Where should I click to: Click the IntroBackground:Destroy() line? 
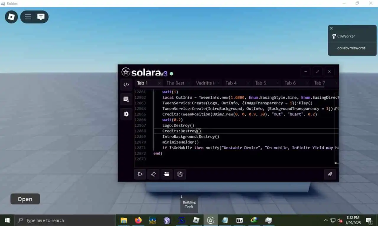pyautogui.click(x=191, y=137)
